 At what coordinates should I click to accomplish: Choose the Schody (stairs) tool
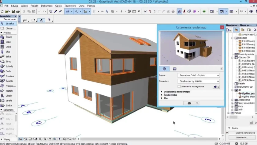[9, 66]
